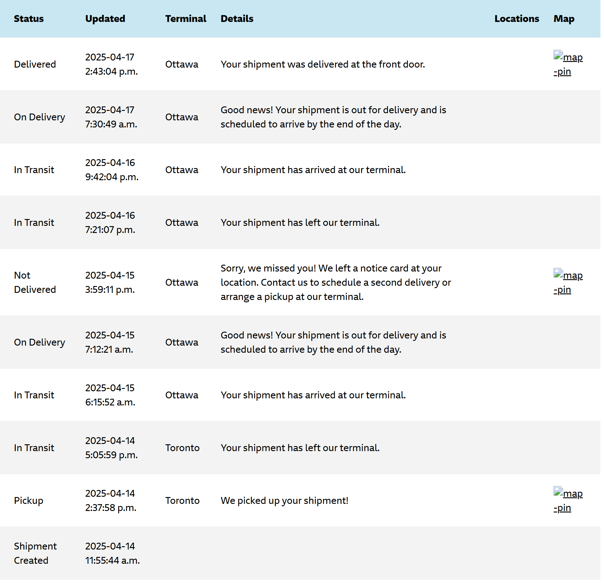Click the 2025-04-17 2:43:04 p.m. timestamp
The image size is (604, 583).
(x=112, y=64)
